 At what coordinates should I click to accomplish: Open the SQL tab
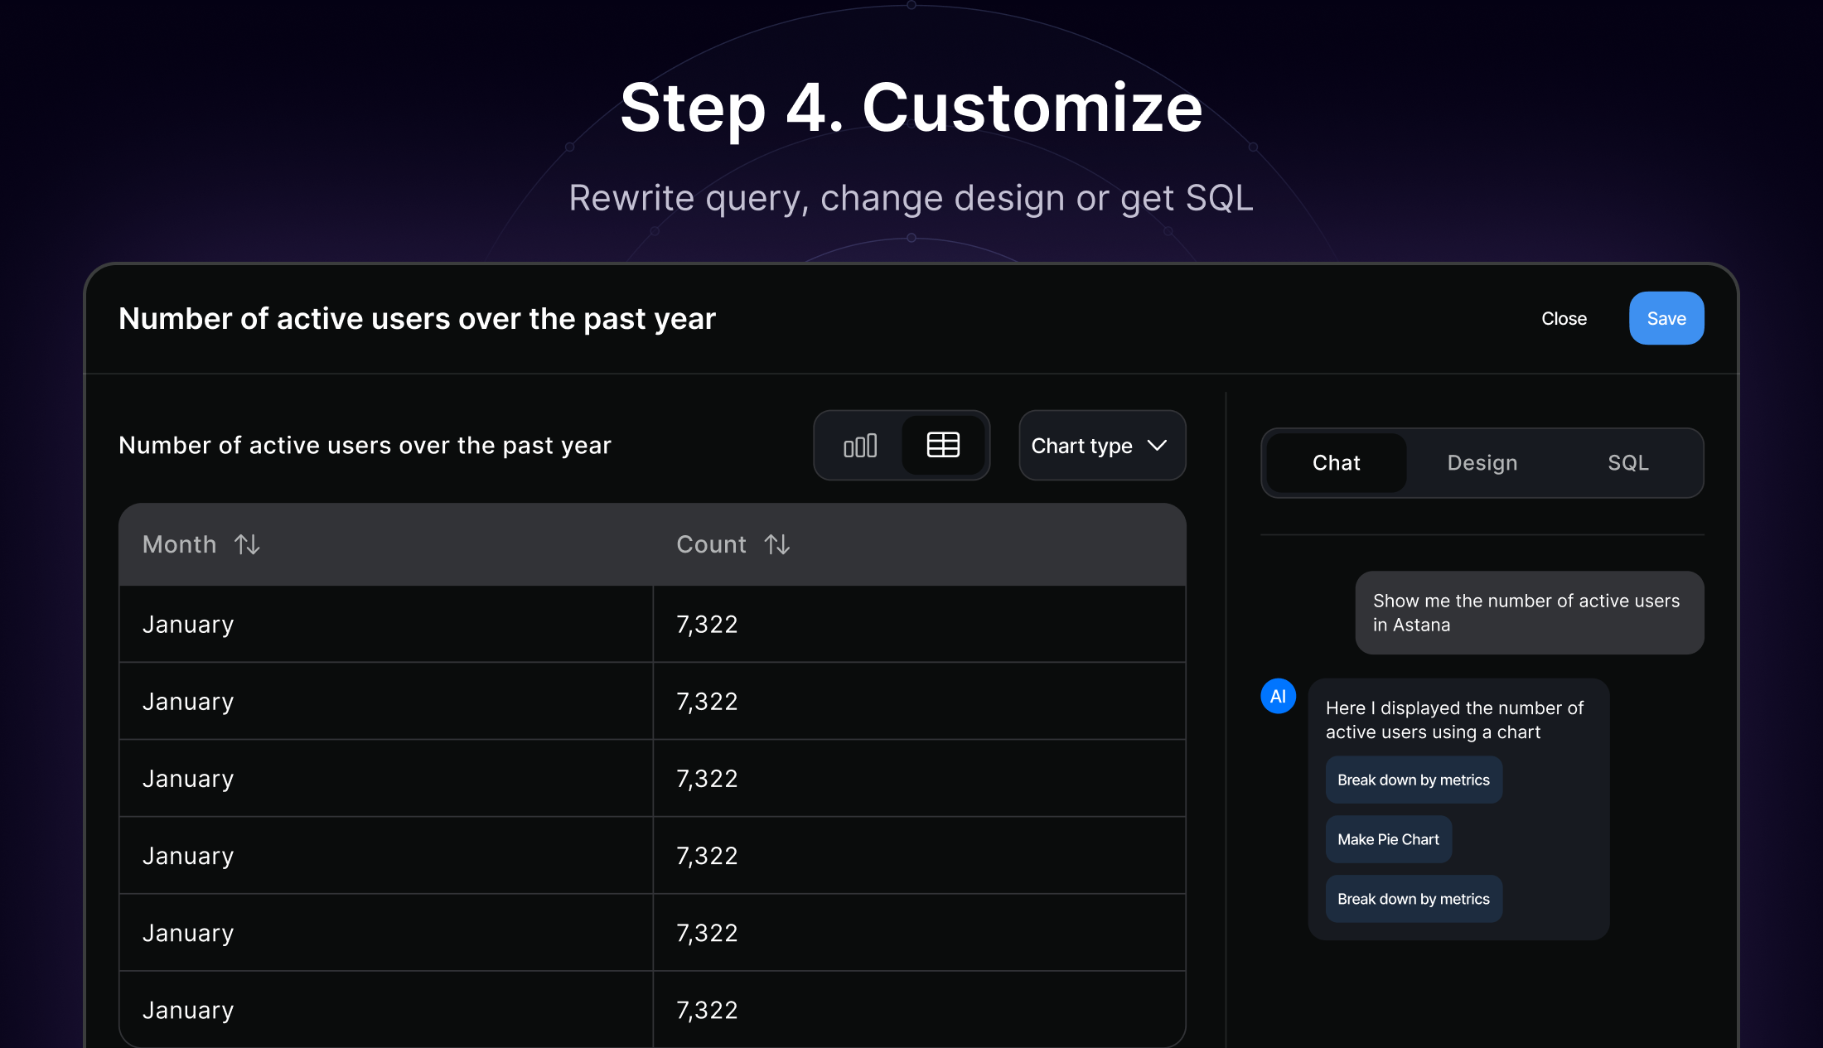tap(1627, 463)
